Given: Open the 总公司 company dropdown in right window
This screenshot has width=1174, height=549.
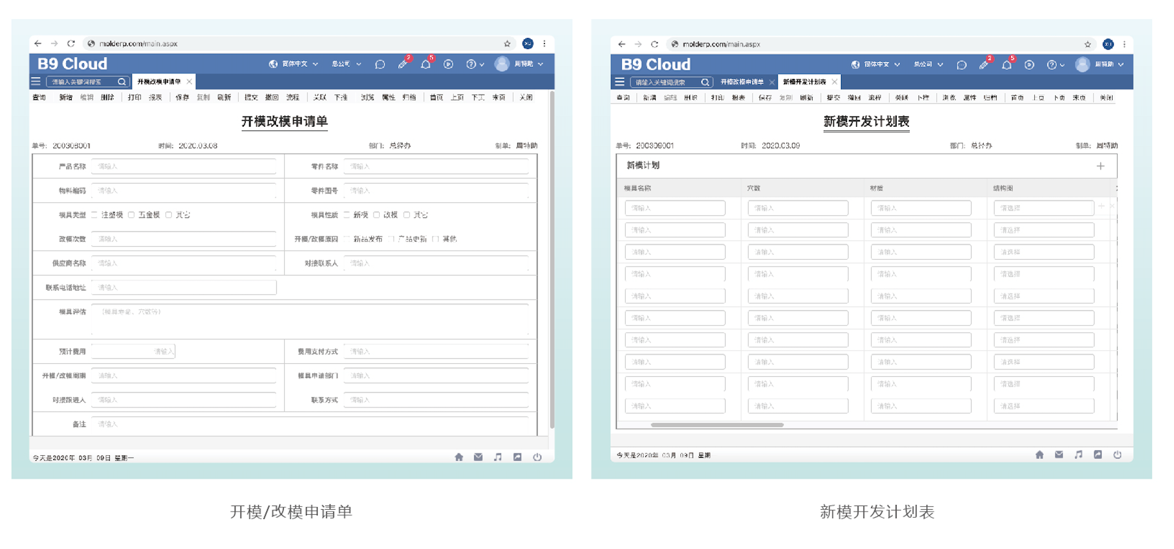Looking at the screenshot, I should [x=928, y=65].
